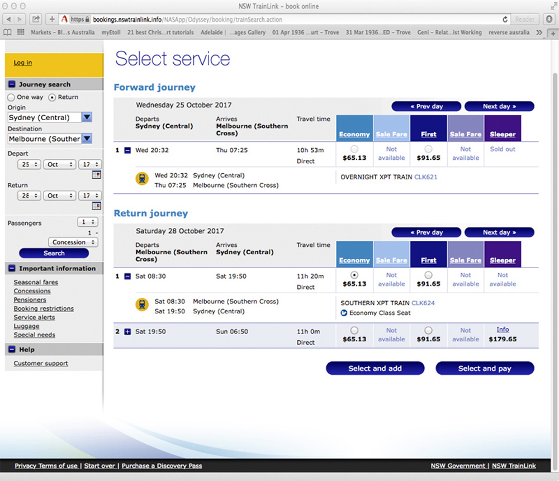This screenshot has height=481, width=559.
Task: Collapse the Journey search panel minus icon
Action: click(x=12, y=84)
